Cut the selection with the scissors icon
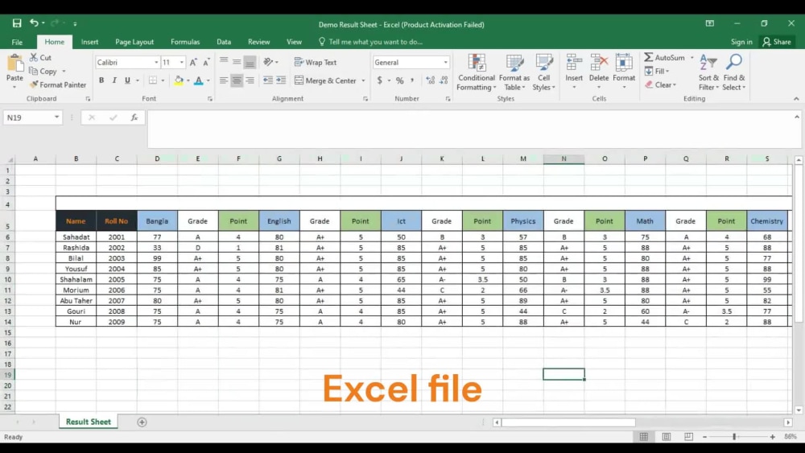Image resolution: width=805 pixels, height=453 pixels. 34,57
